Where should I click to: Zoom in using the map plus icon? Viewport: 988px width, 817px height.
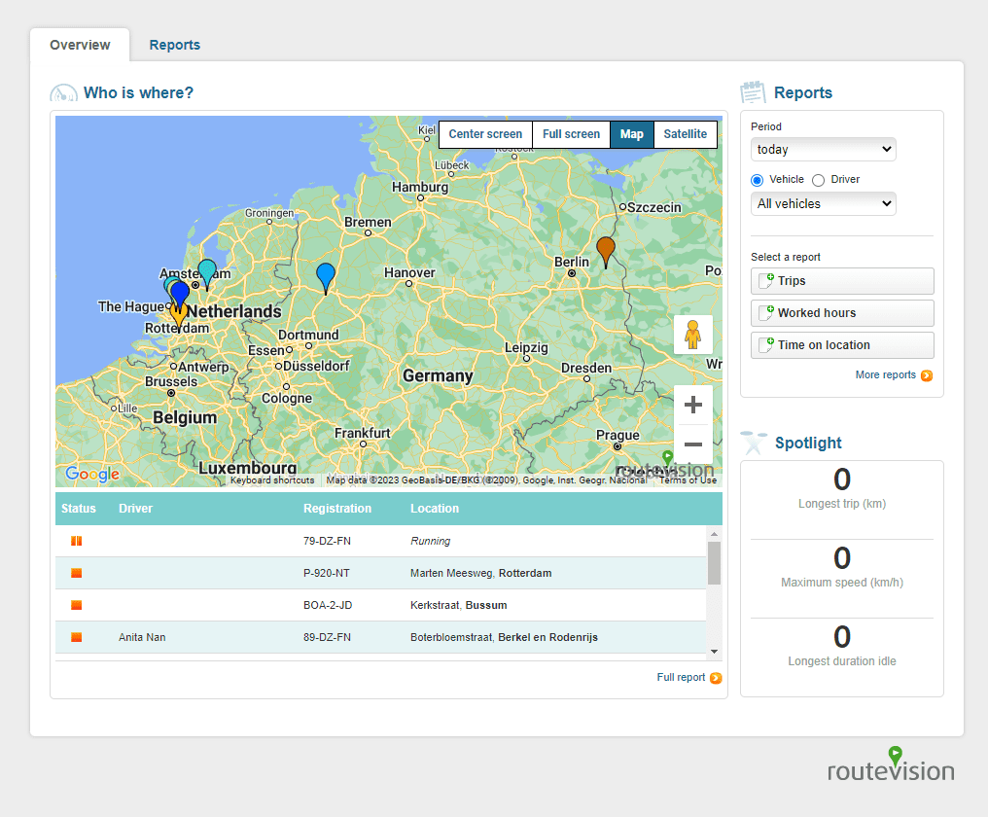pyautogui.click(x=693, y=404)
